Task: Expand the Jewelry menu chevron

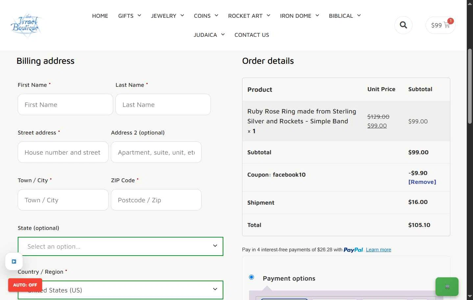Action: point(182,15)
